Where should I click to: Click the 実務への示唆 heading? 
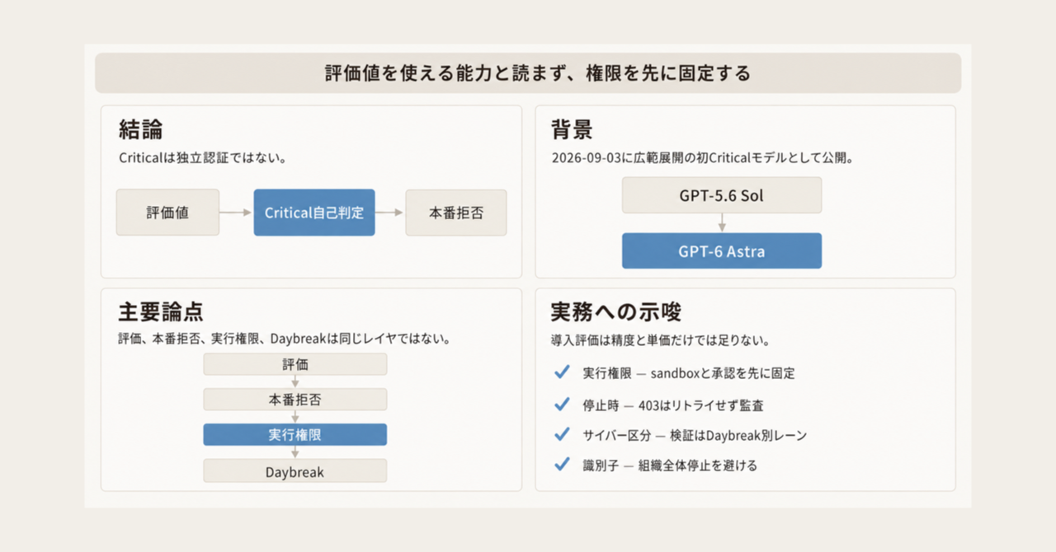click(615, 312)
